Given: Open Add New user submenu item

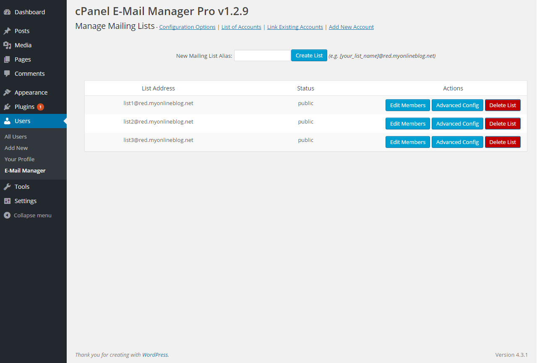Looking at the screenshot, I should point(16,148).
